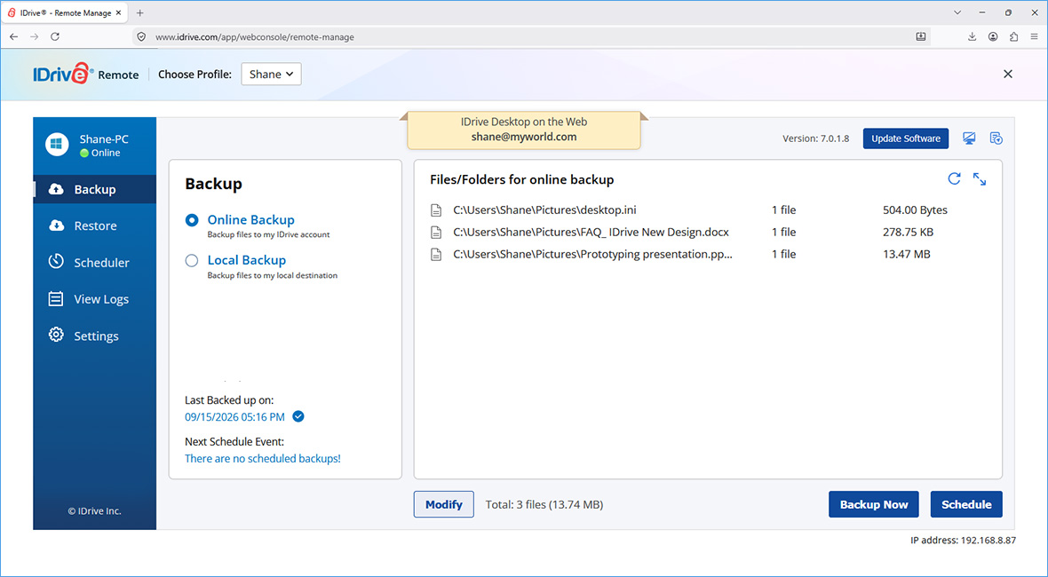1048x577 pixels.
Task: Click the Settings gear icon
Action: 56,336
